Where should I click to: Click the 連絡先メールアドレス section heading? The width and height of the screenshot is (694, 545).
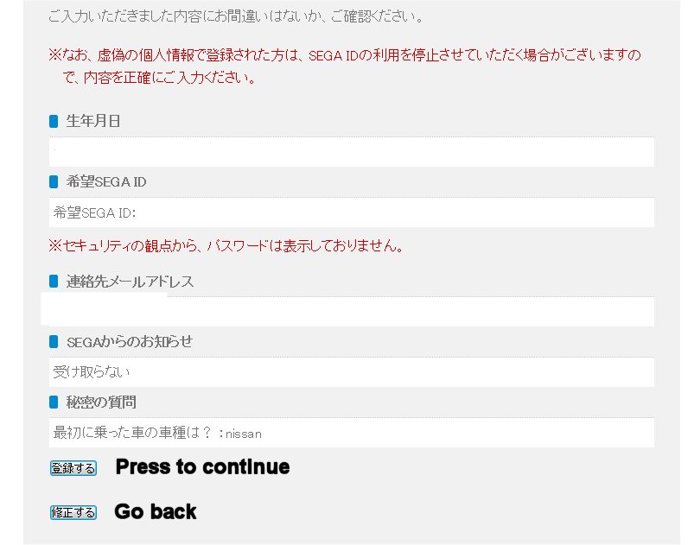(131, 282)
